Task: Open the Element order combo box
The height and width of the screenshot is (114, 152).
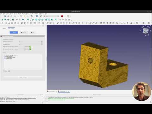Action: tap(31, 44)
